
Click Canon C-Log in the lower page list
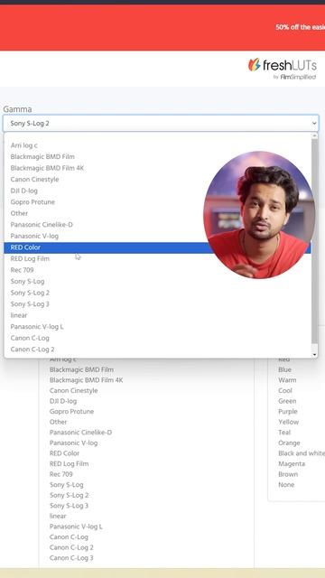click(x=69, y=536)
